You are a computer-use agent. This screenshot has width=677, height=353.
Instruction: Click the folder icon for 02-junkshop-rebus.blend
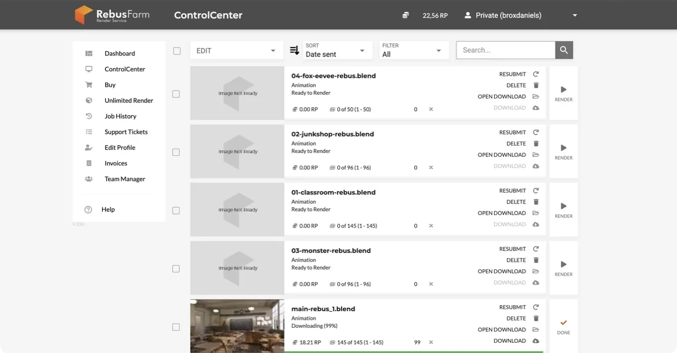536,155
